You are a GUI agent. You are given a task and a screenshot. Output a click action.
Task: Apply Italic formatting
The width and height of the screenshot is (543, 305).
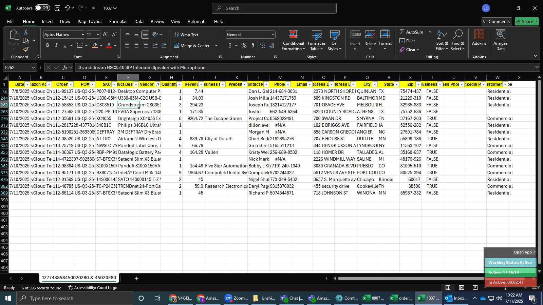(x=56, y=45)
